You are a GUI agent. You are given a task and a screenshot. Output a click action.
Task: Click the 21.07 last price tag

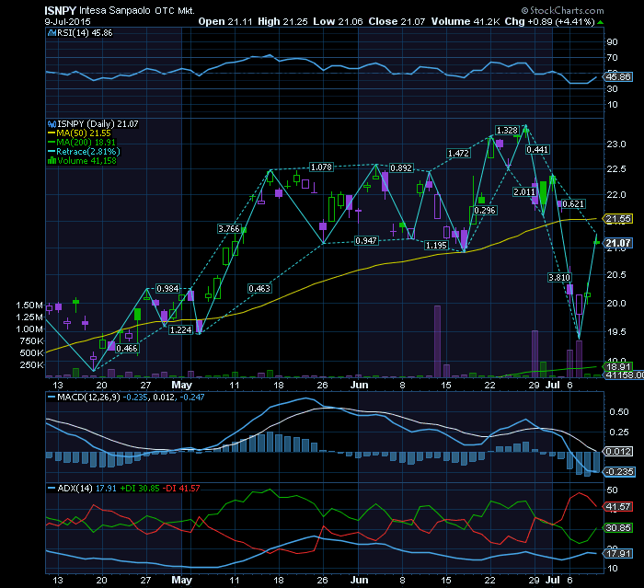click(x=617, y=243)
